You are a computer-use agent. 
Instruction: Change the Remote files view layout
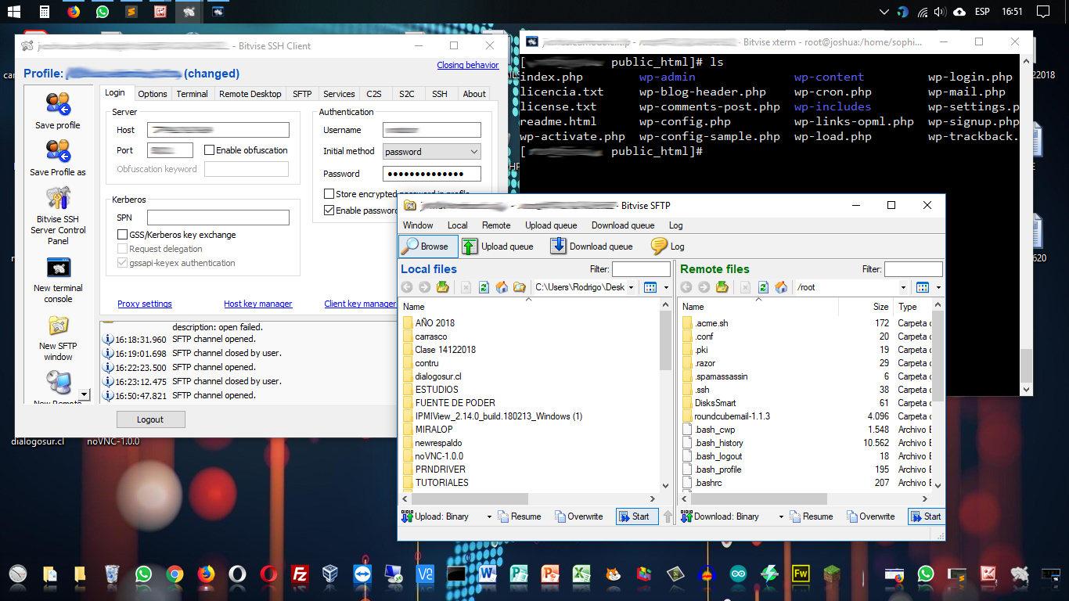tap(922, 287)
